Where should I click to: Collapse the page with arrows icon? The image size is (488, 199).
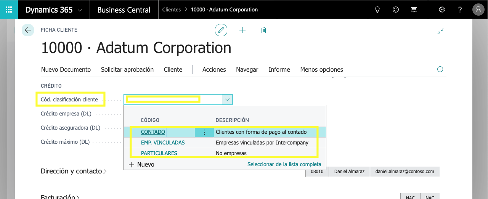pos(440,31)
